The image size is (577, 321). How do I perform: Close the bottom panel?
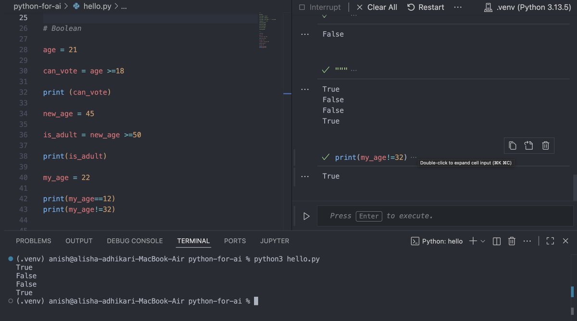click(x=565, y=241)
